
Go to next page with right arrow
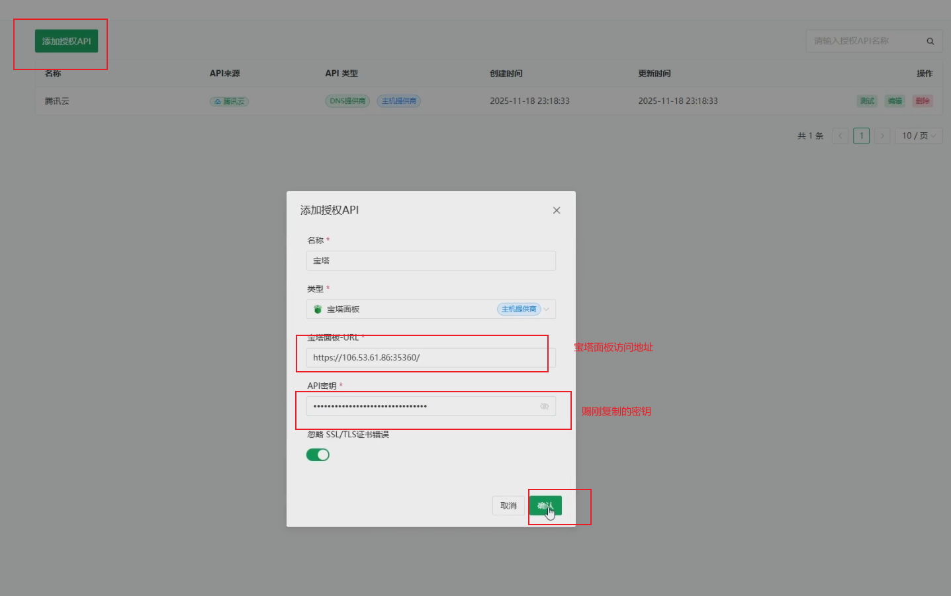pos(882,136)
